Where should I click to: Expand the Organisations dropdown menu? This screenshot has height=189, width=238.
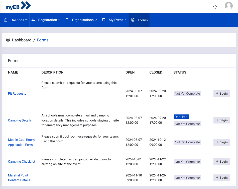84,20
